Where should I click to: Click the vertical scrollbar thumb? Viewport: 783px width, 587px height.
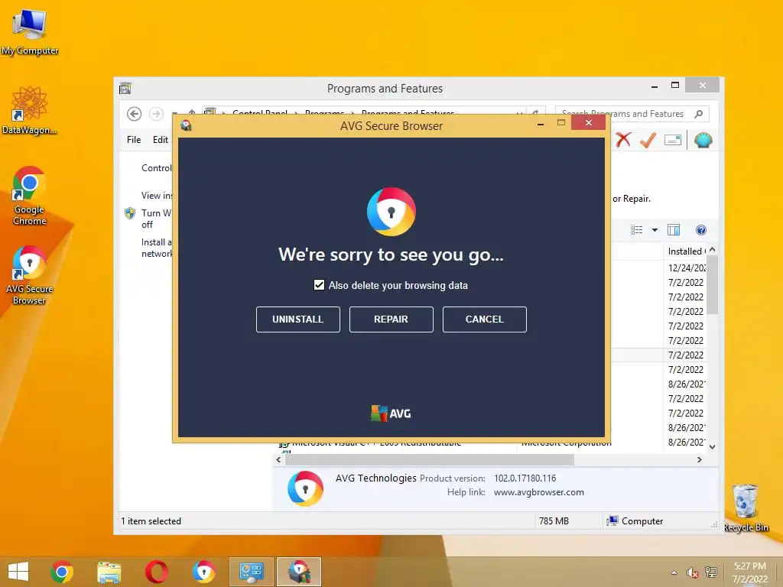click(x=713, y=284)
